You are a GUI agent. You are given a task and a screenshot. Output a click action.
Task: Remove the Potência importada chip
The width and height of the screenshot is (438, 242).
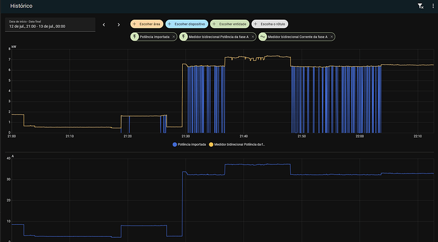coord(173,37)
